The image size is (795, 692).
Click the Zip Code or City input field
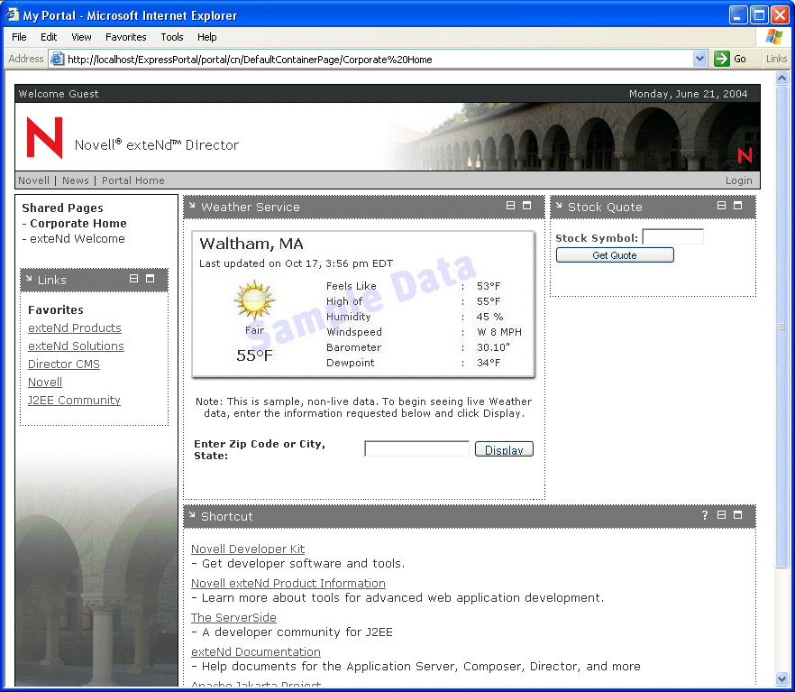pyautogui.click(x=416, y=448)
